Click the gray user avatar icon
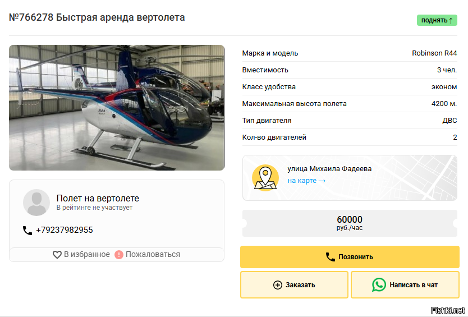This screenshot has width=468, height=317. 36,203
